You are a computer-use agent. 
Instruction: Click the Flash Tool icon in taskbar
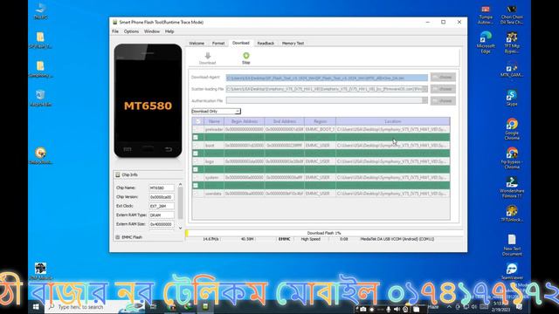coord(206,306)
